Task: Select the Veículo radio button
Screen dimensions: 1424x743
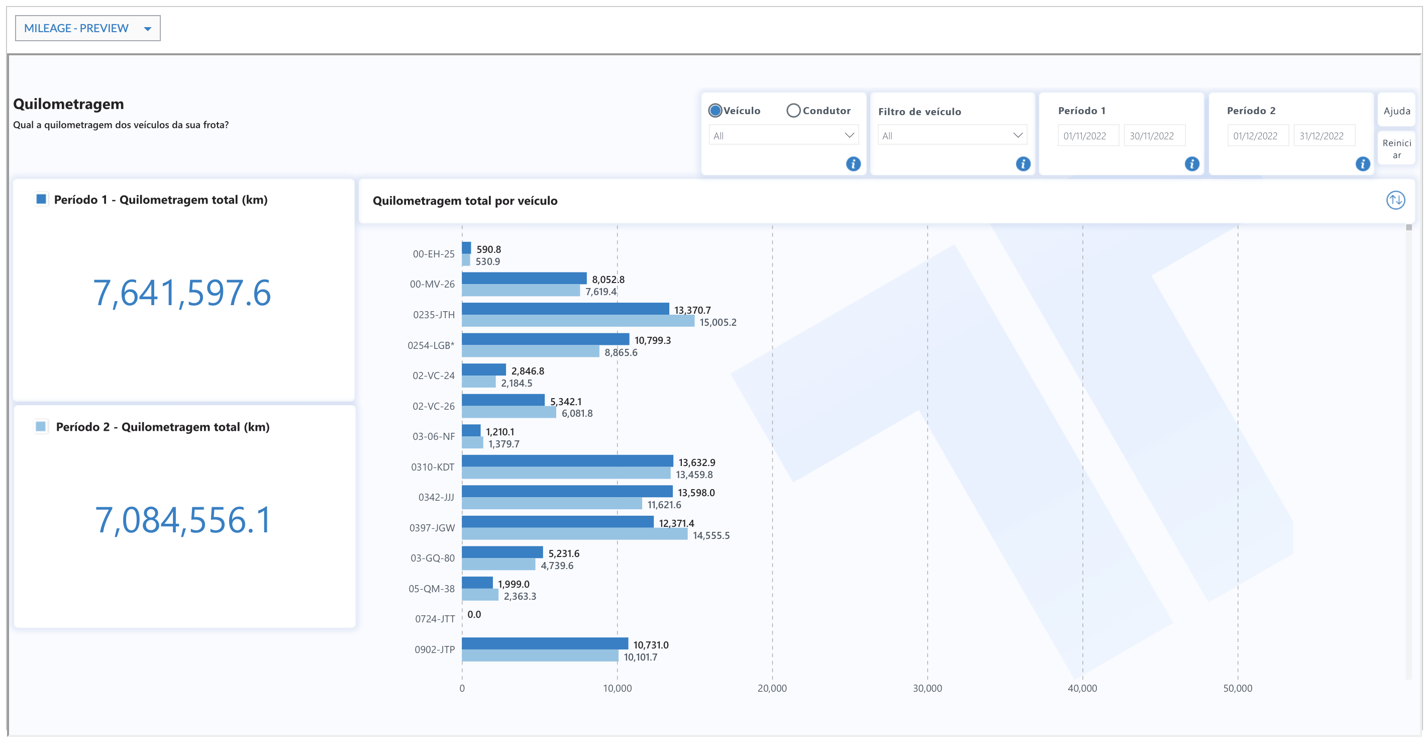Action: 716,111
